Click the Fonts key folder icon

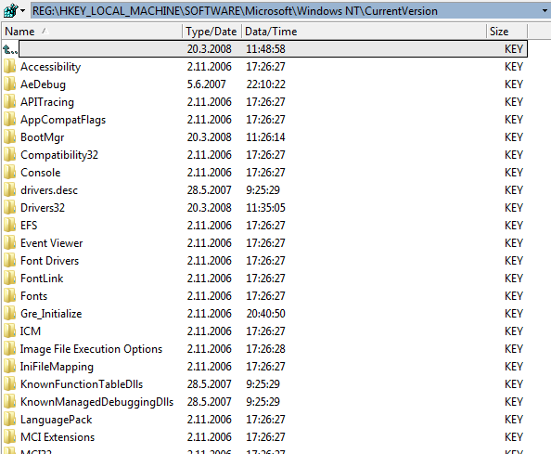(x=10, y=296)
